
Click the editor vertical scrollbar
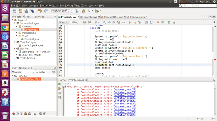[x=213, y=51]
